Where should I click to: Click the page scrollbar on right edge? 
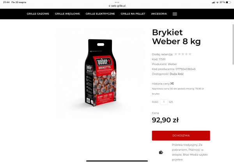[233, 44]
